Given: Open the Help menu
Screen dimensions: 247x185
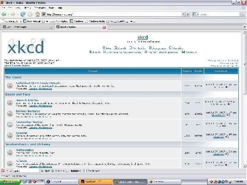Looking at the screenshot, I should point(60,8).
